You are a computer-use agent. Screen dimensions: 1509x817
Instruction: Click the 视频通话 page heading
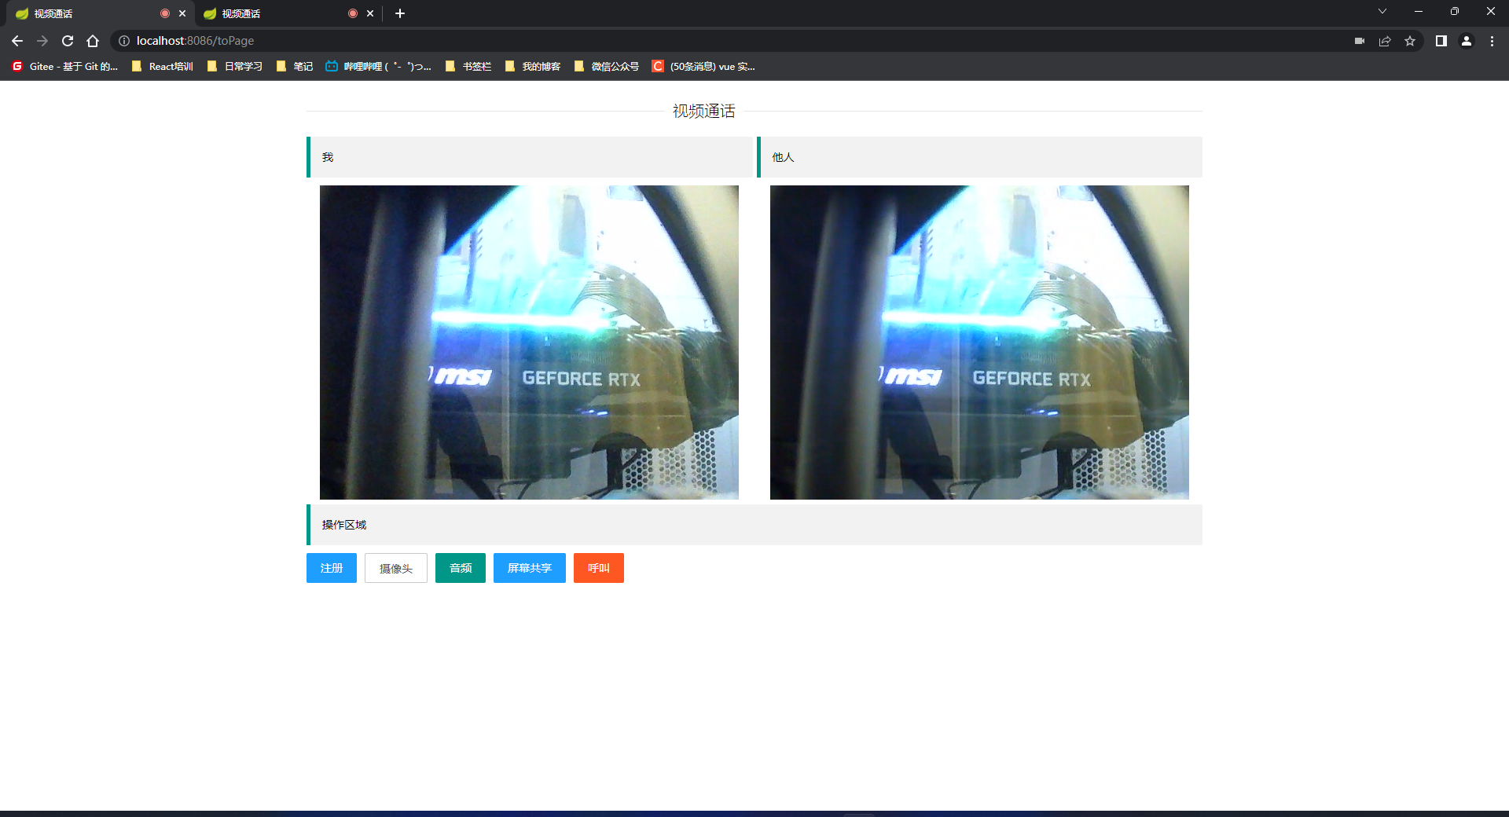click(703, 112)
